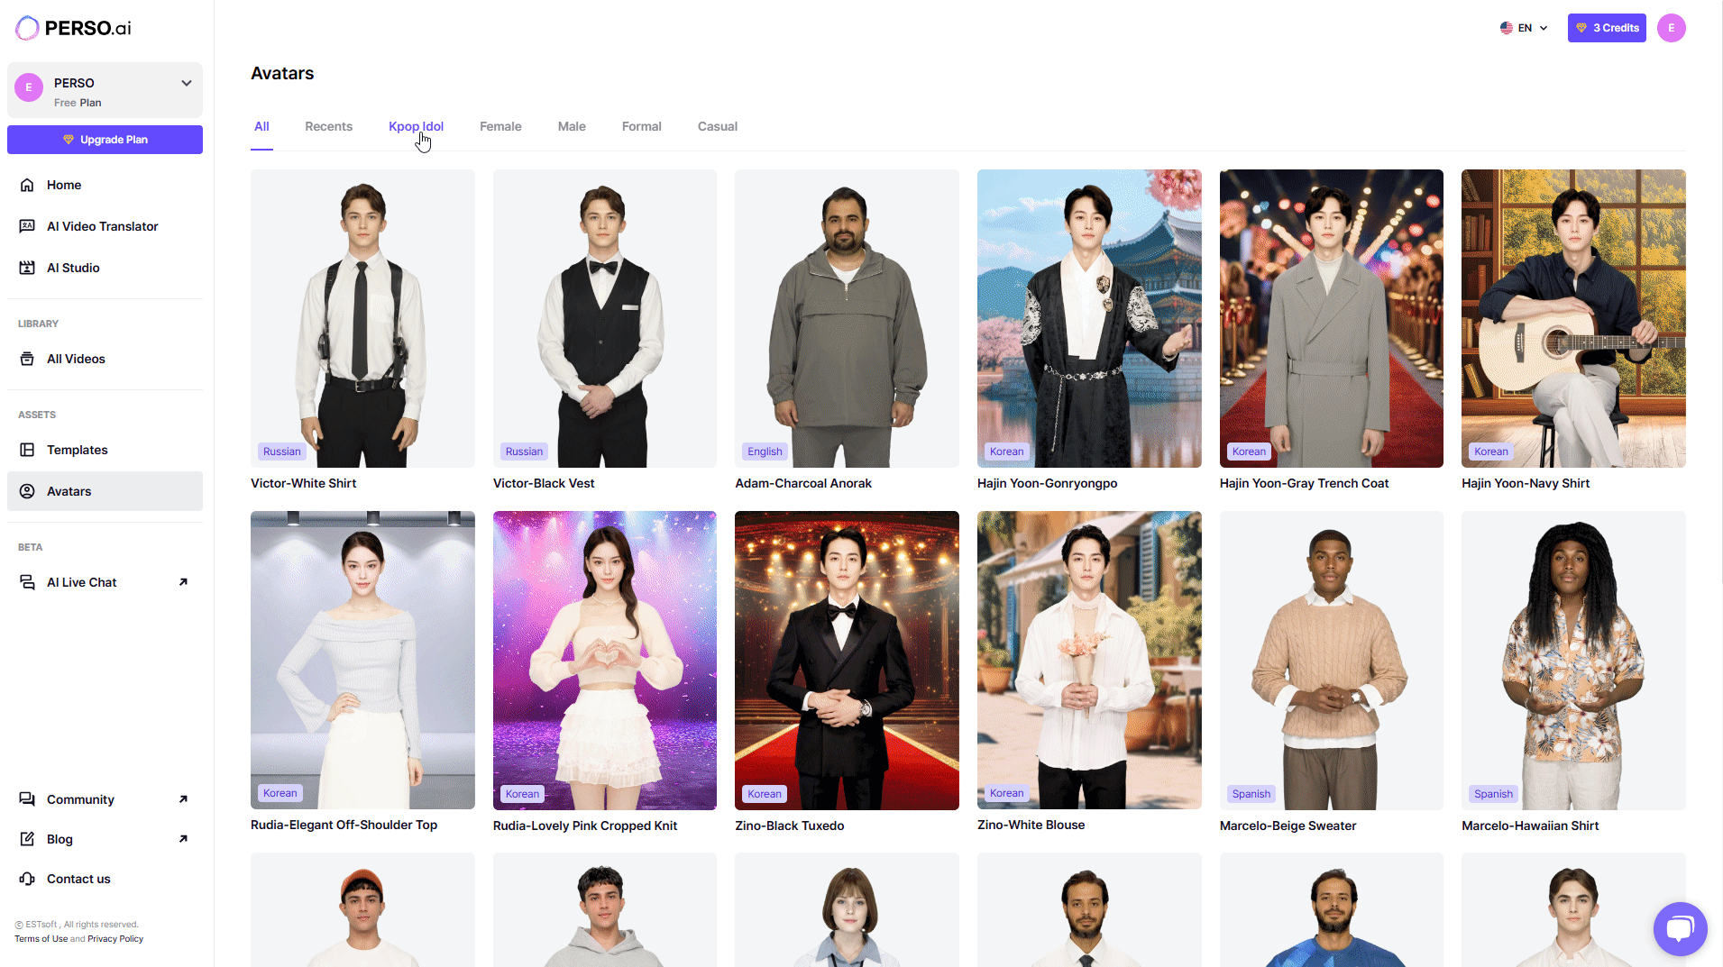Switch to the Female tab
Image resolution: width=1723 pixels, height=967 pixels.
point(500,126)
